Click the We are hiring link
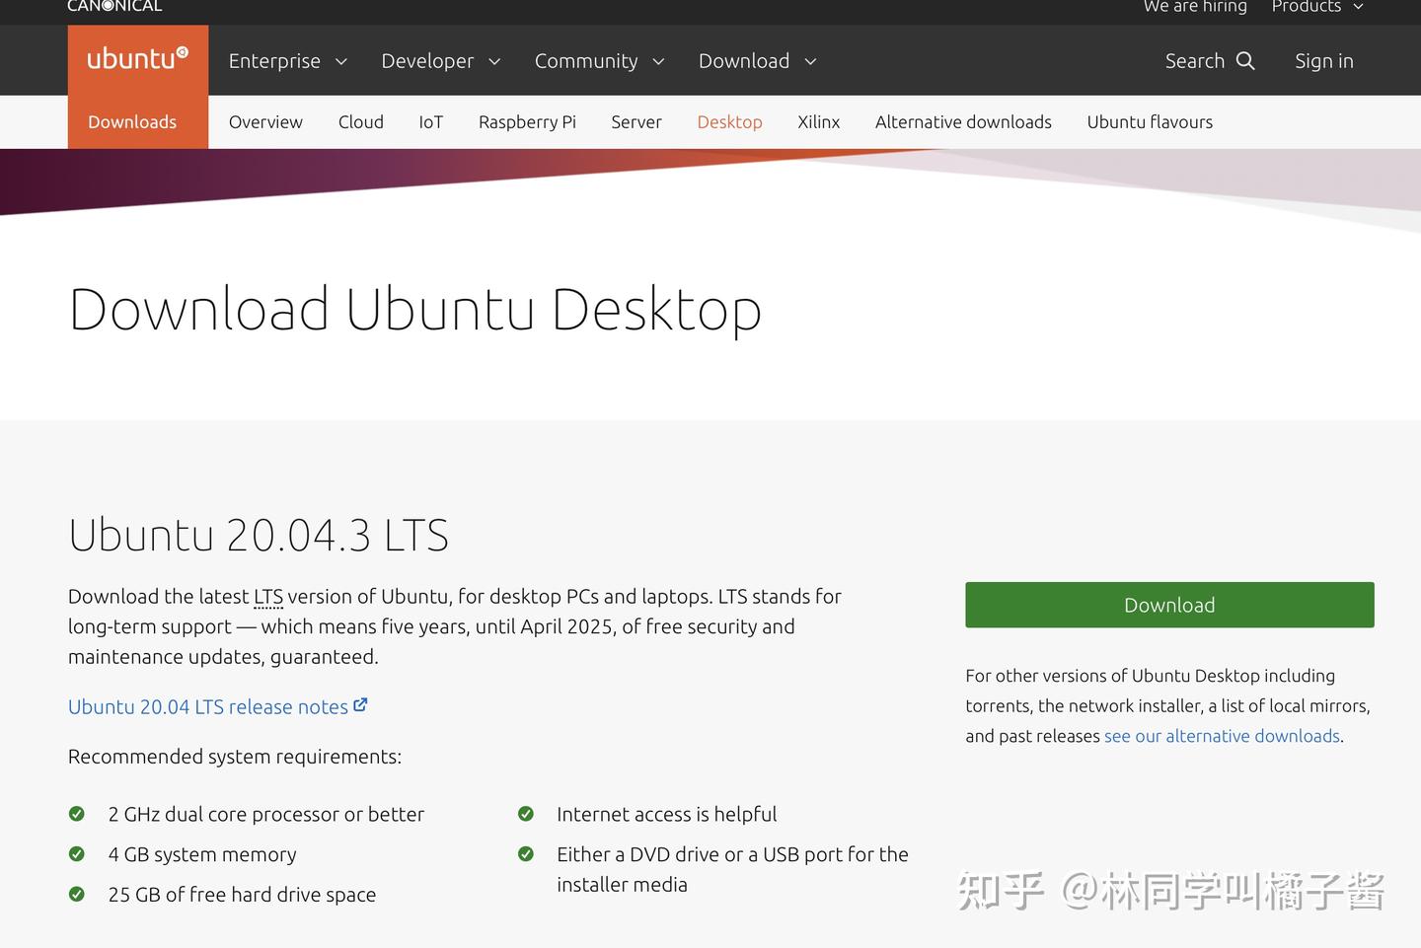Screen dimensions: 1421x948 (1194, 7)
